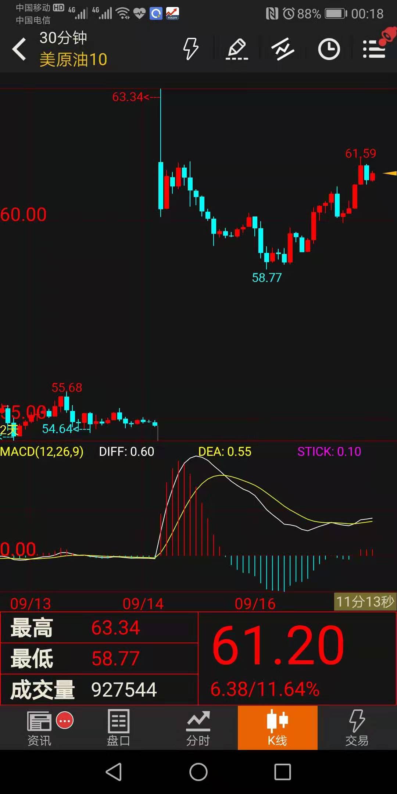397x794 pixels.
Task: Tap the 30分钟 period title
Action: (63, 38)
